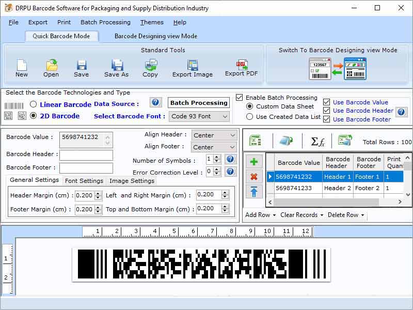Open the Select Barcode Font dropdown

coord(199,116)
